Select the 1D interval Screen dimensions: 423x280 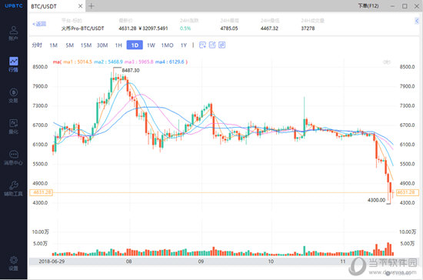tap(135, 45)
